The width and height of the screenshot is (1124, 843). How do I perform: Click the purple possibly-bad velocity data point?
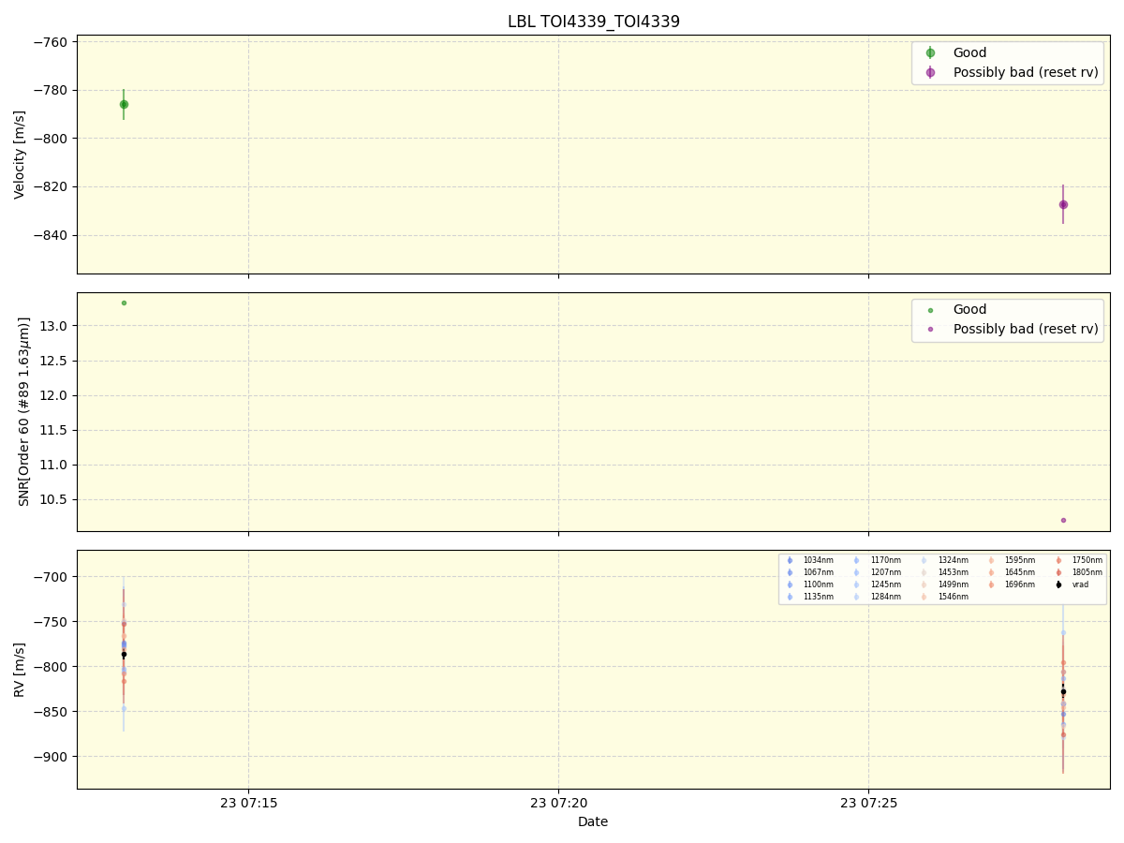[1063, 204]
